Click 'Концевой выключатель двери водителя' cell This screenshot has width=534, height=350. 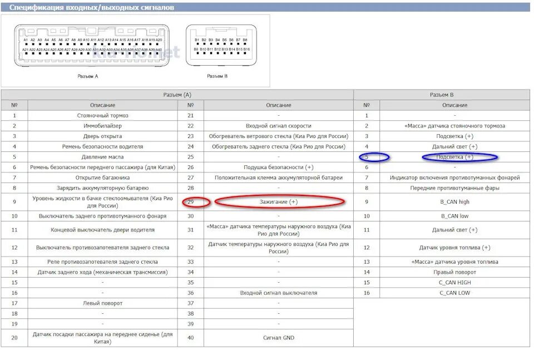pos(102,230)
